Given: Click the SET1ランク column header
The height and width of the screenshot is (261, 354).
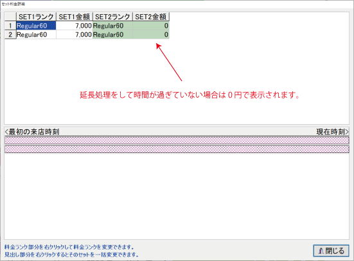Looking at the screenshot, I should point(36,17).
